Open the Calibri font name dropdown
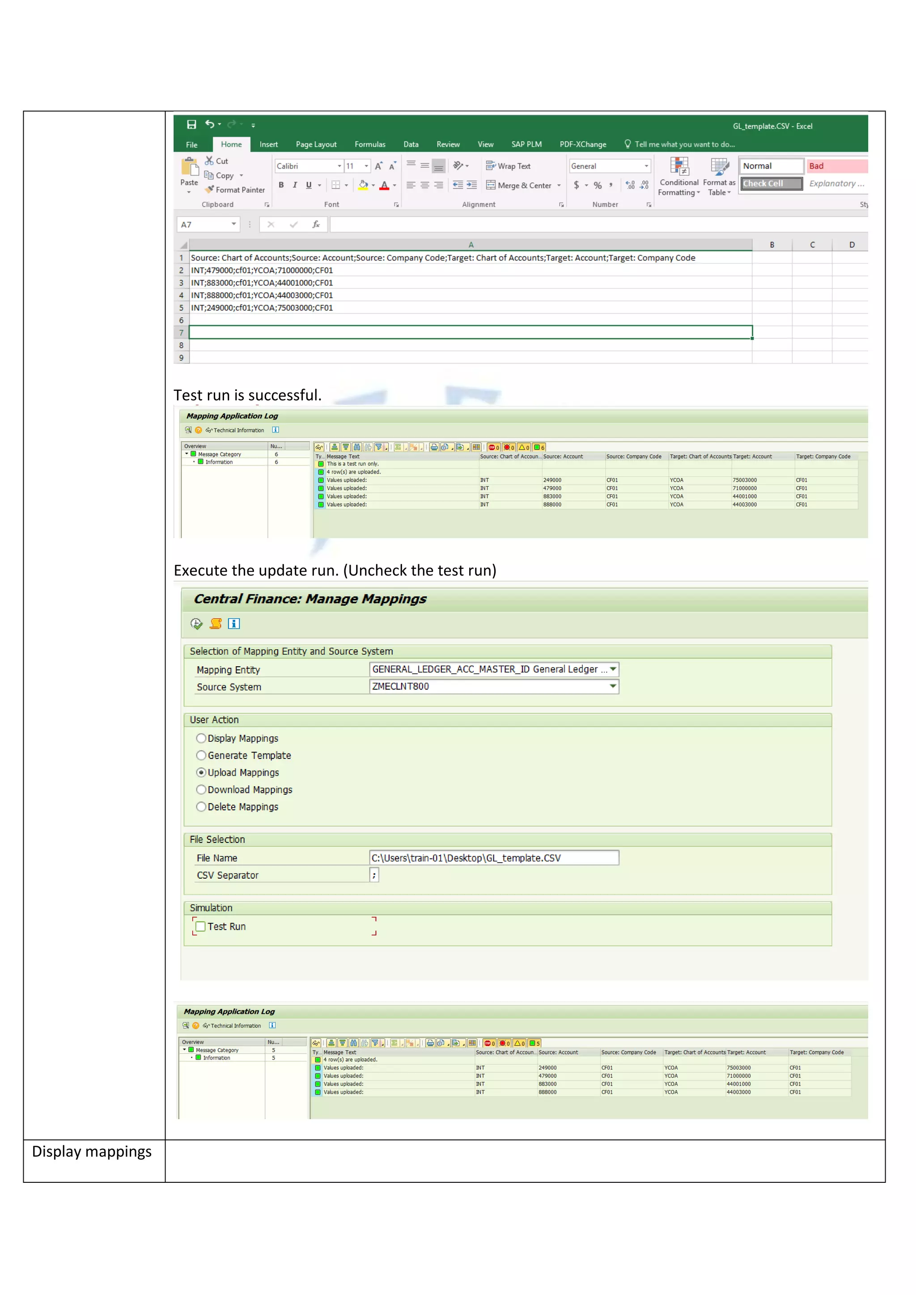The image size is (916, 1295). point(339,166)
